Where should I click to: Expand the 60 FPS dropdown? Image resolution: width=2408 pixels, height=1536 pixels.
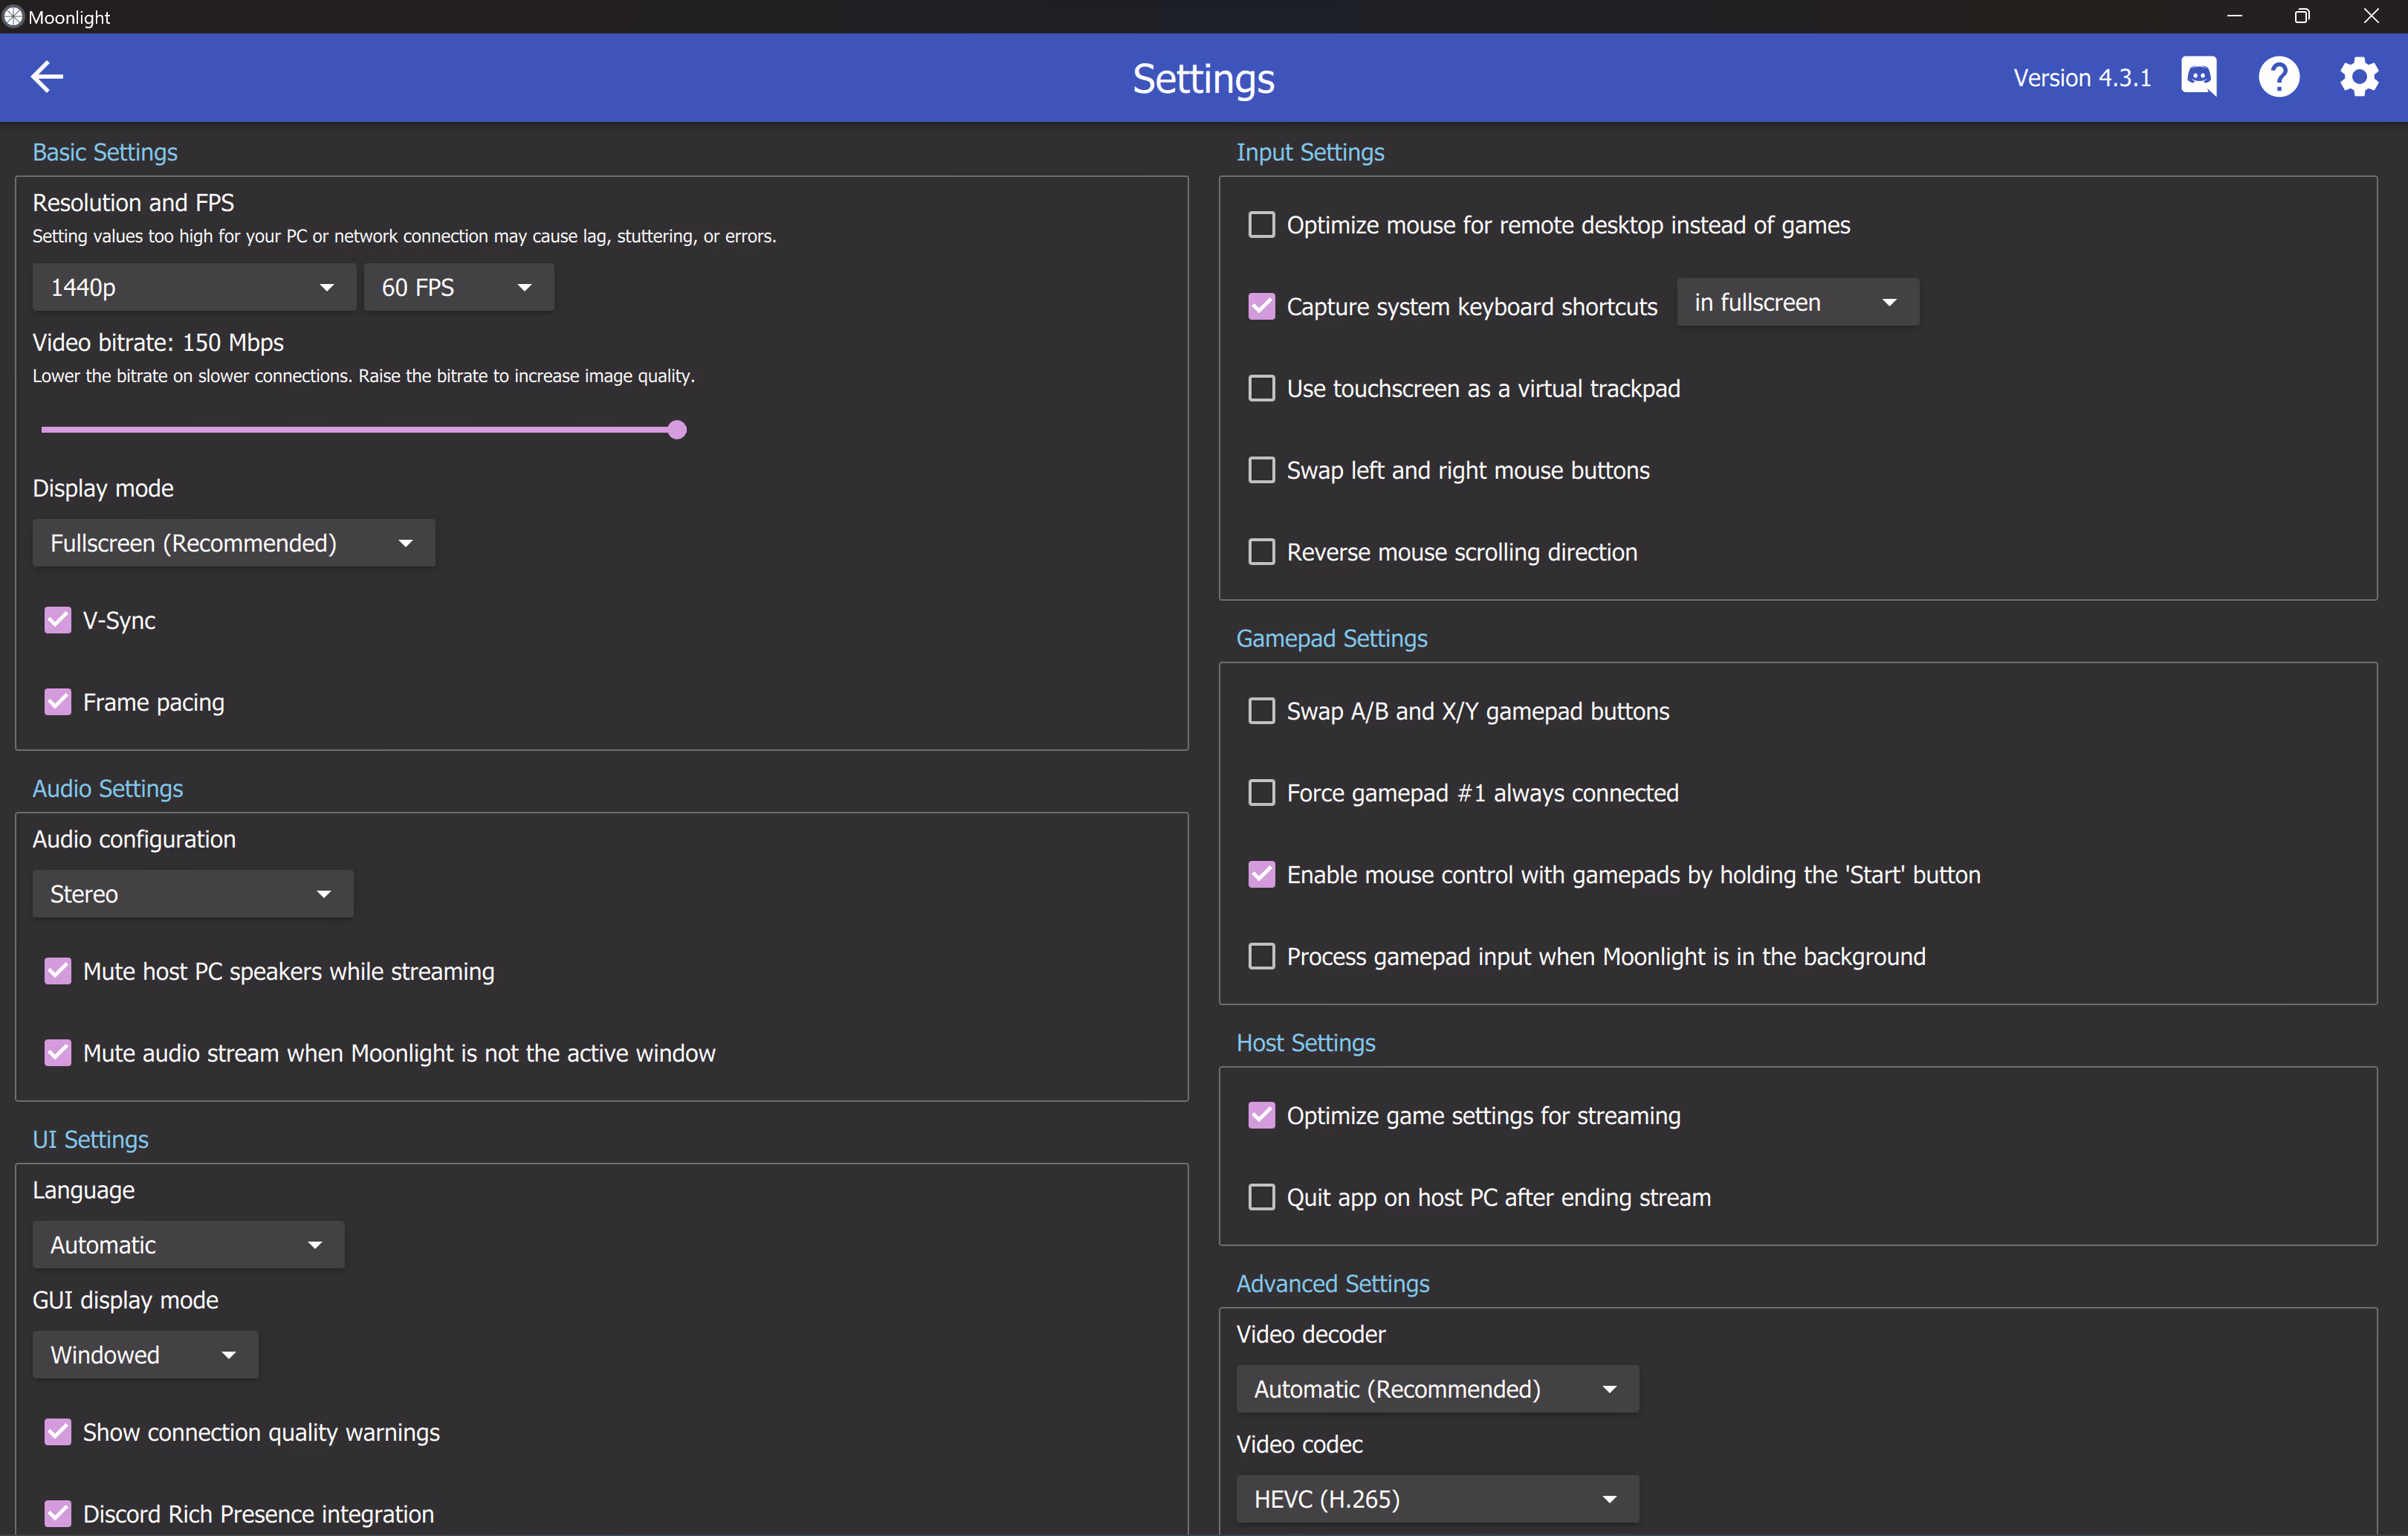[458, 288]
